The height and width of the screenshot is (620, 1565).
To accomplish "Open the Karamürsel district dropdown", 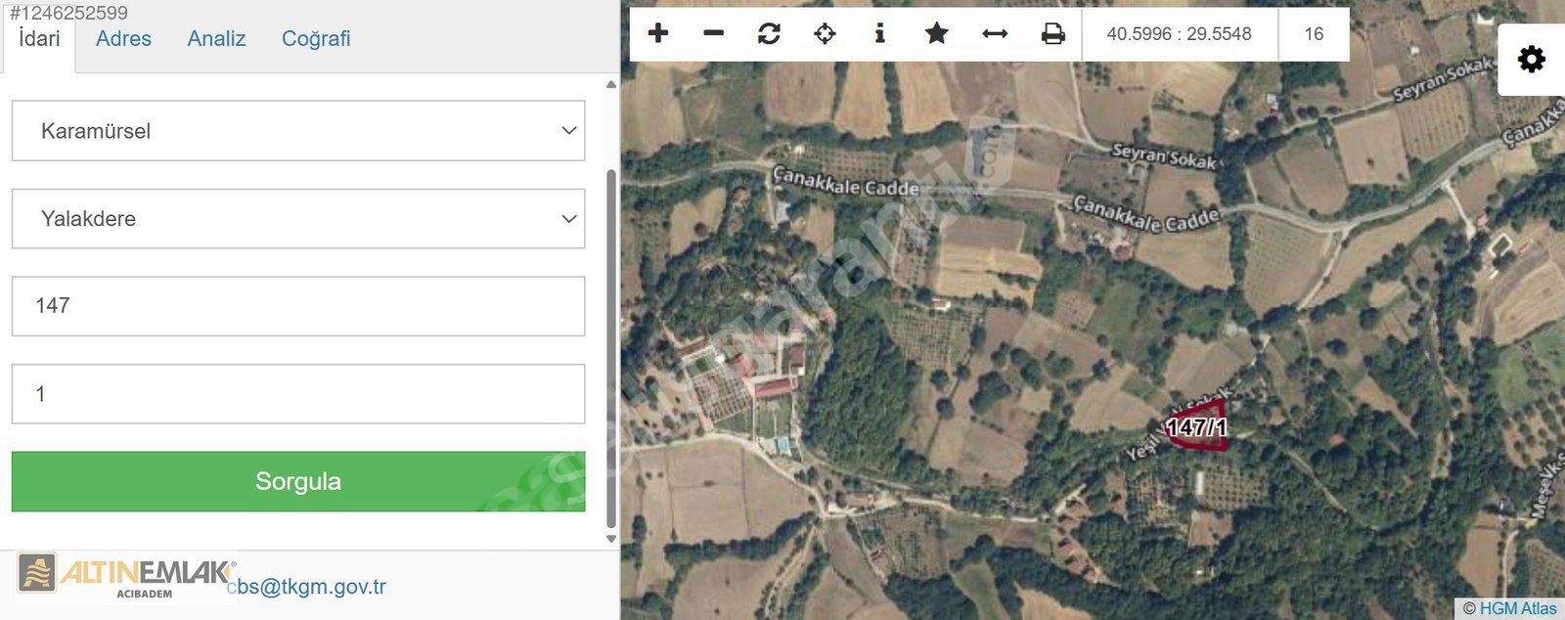I will coord(298,131).
